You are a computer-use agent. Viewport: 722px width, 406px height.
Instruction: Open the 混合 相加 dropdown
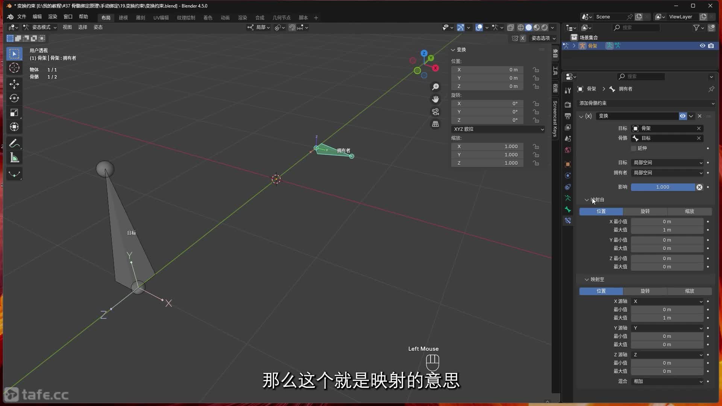[x=667, y=382]
